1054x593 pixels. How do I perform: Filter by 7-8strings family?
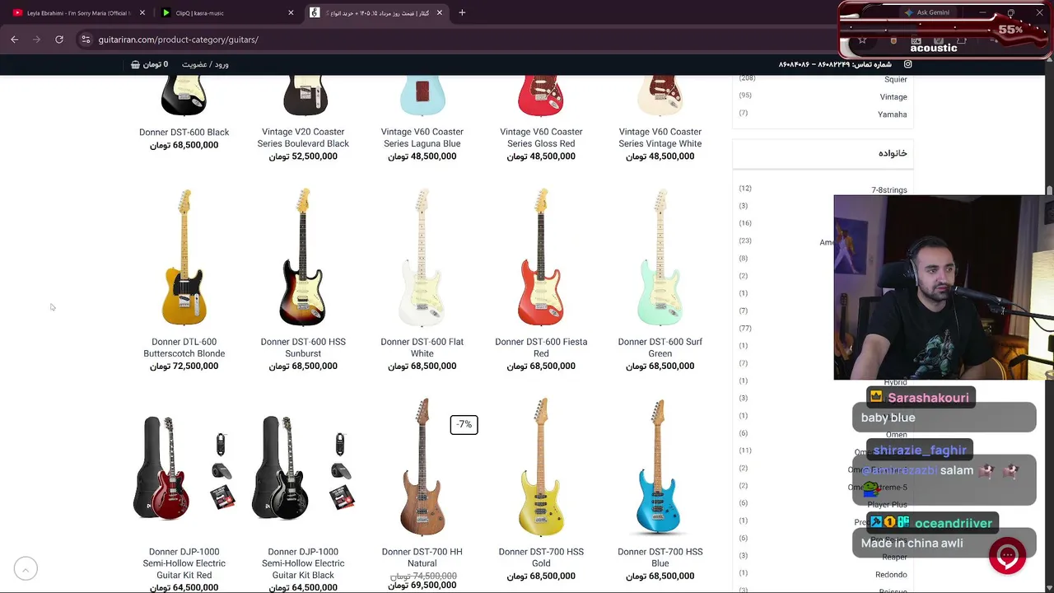[x=889, y=190]
